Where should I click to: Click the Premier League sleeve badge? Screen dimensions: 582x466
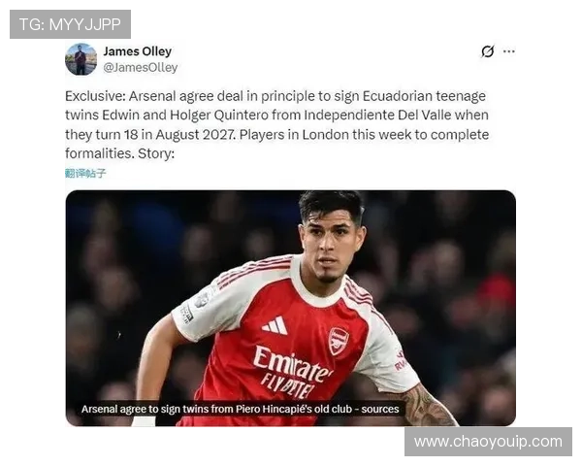pos(203,297)
